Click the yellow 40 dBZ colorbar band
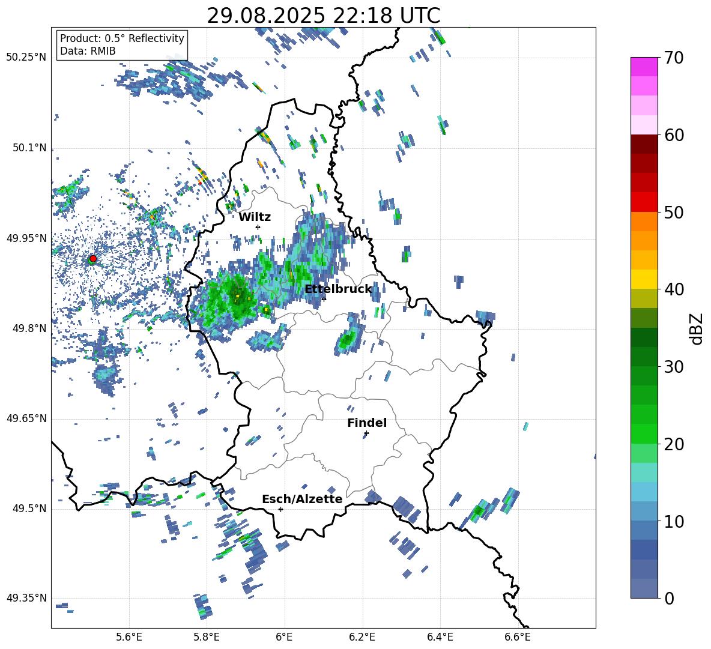The width and height of the screenshot is (711, 649). pyautogui.click(x=644, y=279)
